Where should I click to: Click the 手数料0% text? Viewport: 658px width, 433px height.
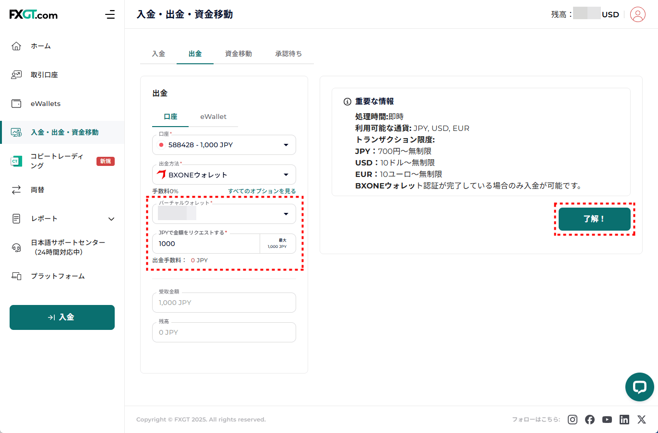tap(165, 191)
